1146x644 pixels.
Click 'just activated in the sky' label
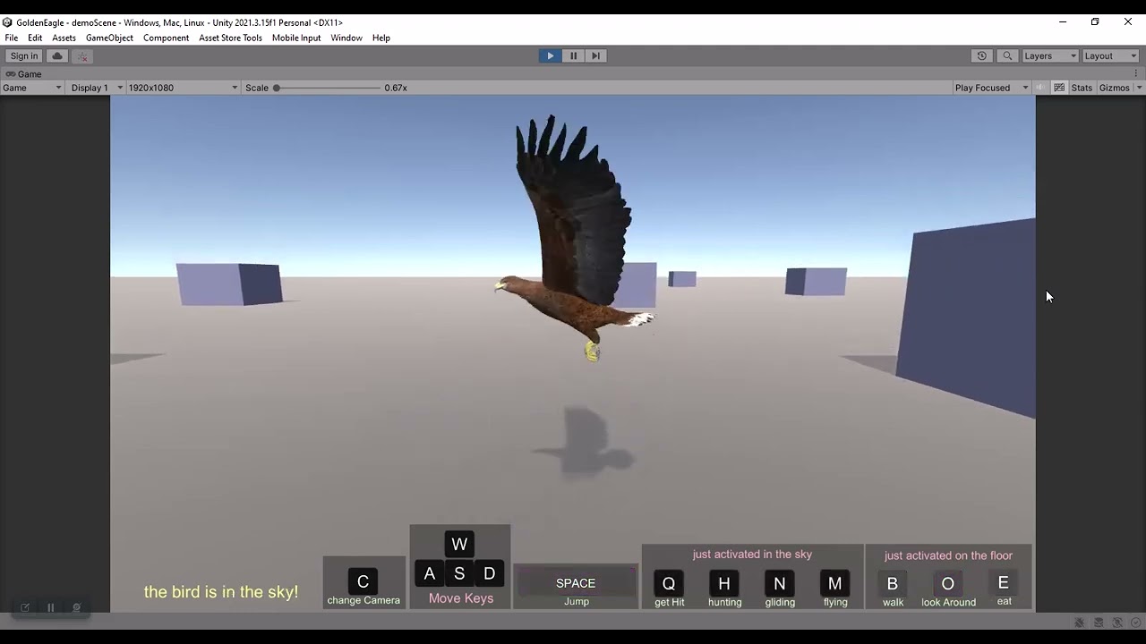pyautogui.click(x=752, y=555)
